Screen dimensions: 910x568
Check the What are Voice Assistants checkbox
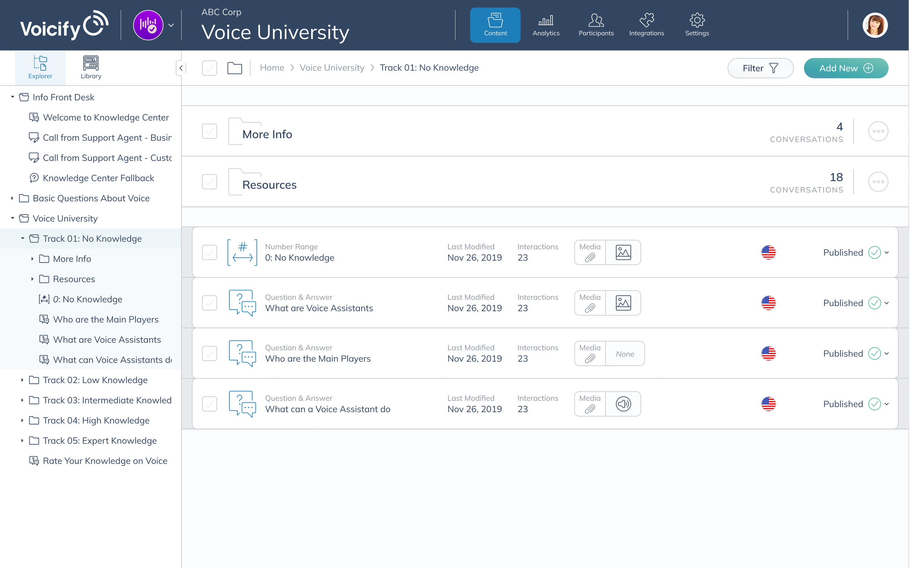coord(210,303)
